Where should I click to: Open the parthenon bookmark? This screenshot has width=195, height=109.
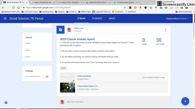(x=131, y=12)
